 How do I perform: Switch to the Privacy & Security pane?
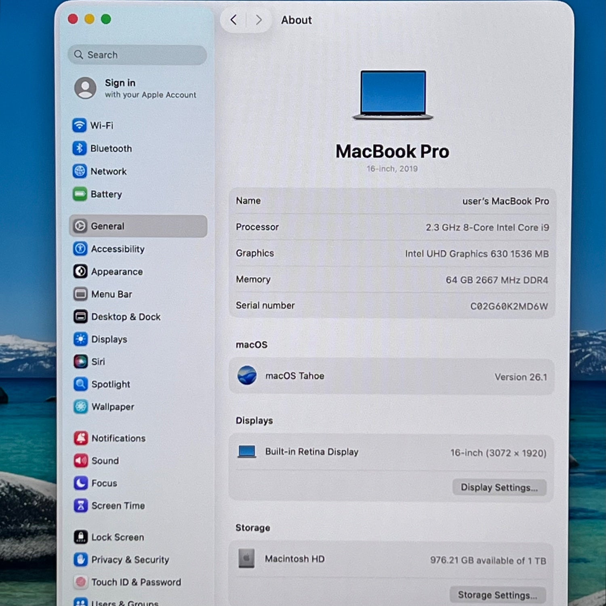[130, 560]
